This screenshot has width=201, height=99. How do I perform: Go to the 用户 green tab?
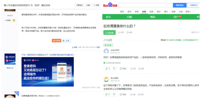pos(176,17)
